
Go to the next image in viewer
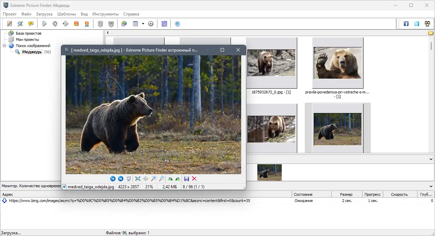click(x=121, y=179)
